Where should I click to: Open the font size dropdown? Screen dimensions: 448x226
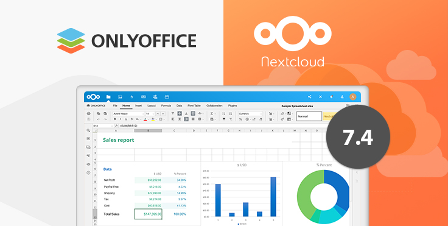[x=150, y=113]
